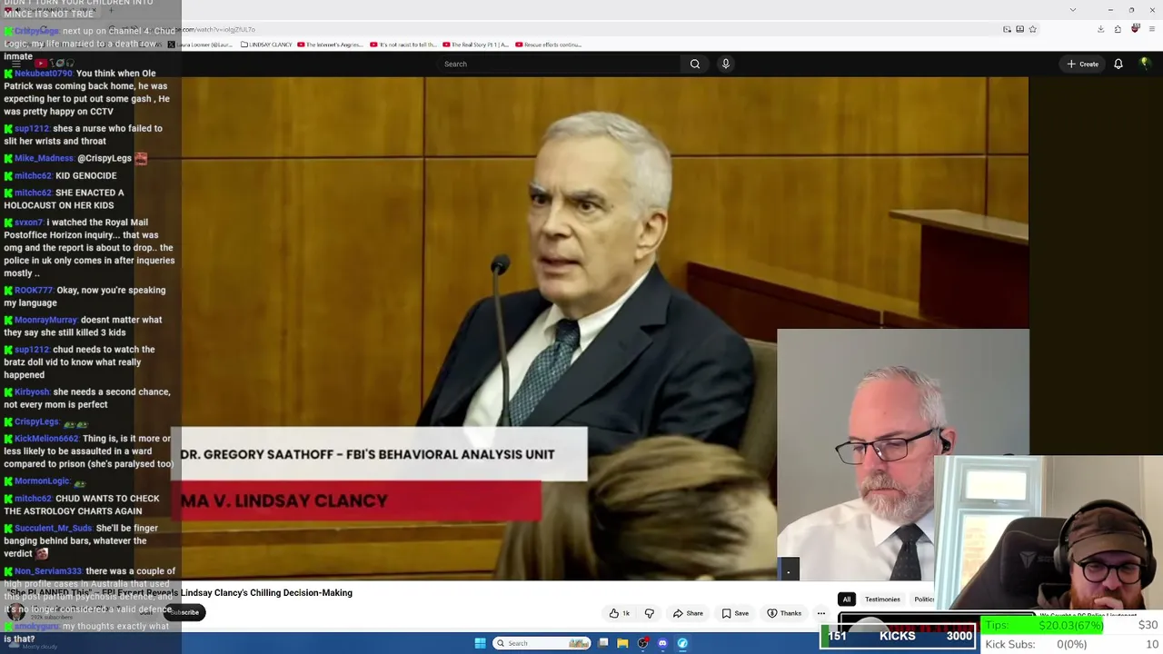Click the video title "She PLANNED This"
The image size is (1163, 654).
(x=180, y=593)
